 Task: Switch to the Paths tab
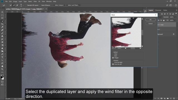coord(165,10)
